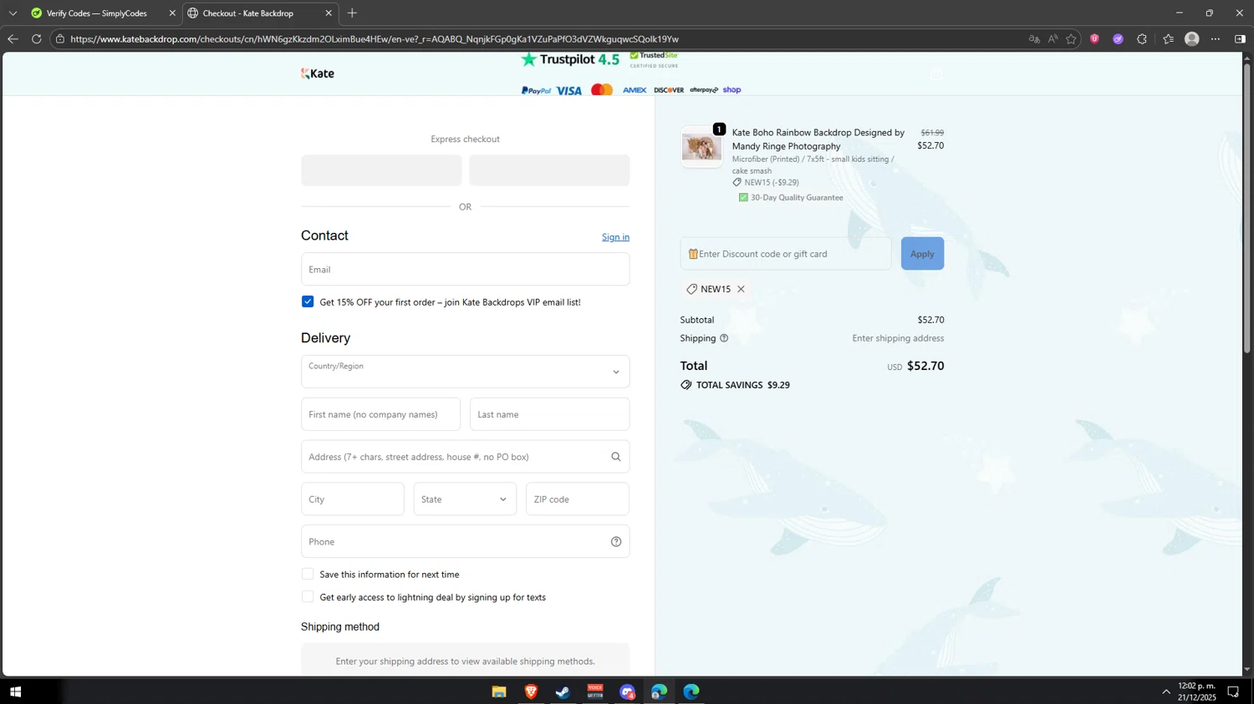Open the browser Extensions menu
1254x704 pixels.
tap(1142, 39)
